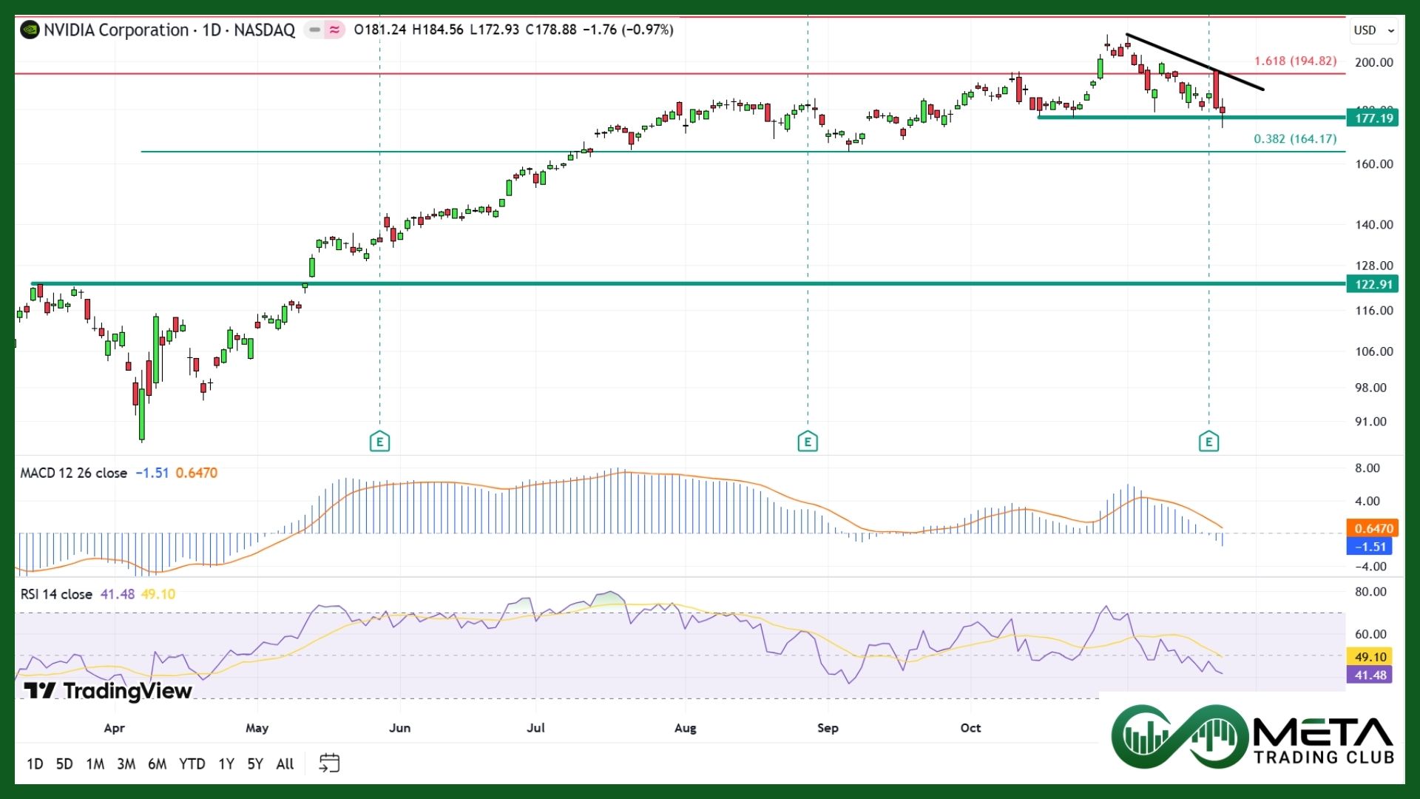Click the RSI 14 close legend

click(56, 595)
